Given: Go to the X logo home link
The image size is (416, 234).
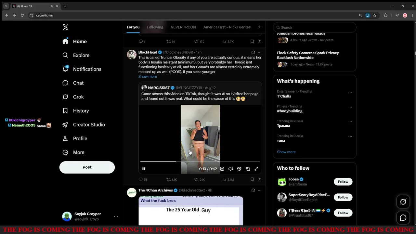Looking at the screenshot, I should point(65,27).
